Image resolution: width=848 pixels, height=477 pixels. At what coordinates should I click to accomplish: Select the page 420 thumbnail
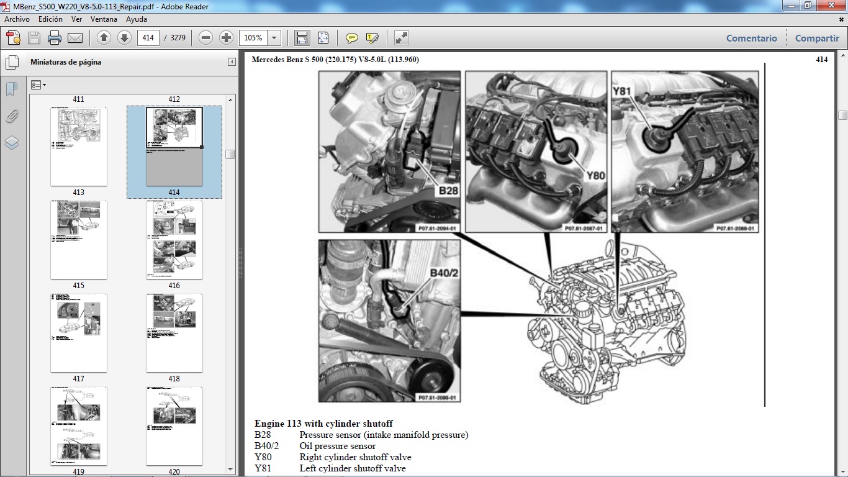(x=174, y=426)
